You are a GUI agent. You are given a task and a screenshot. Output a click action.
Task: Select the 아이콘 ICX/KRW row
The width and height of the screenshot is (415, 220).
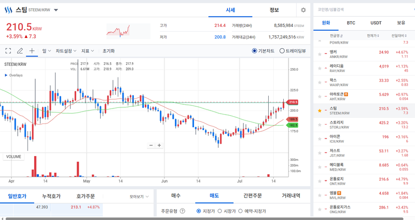click(364, 139)
